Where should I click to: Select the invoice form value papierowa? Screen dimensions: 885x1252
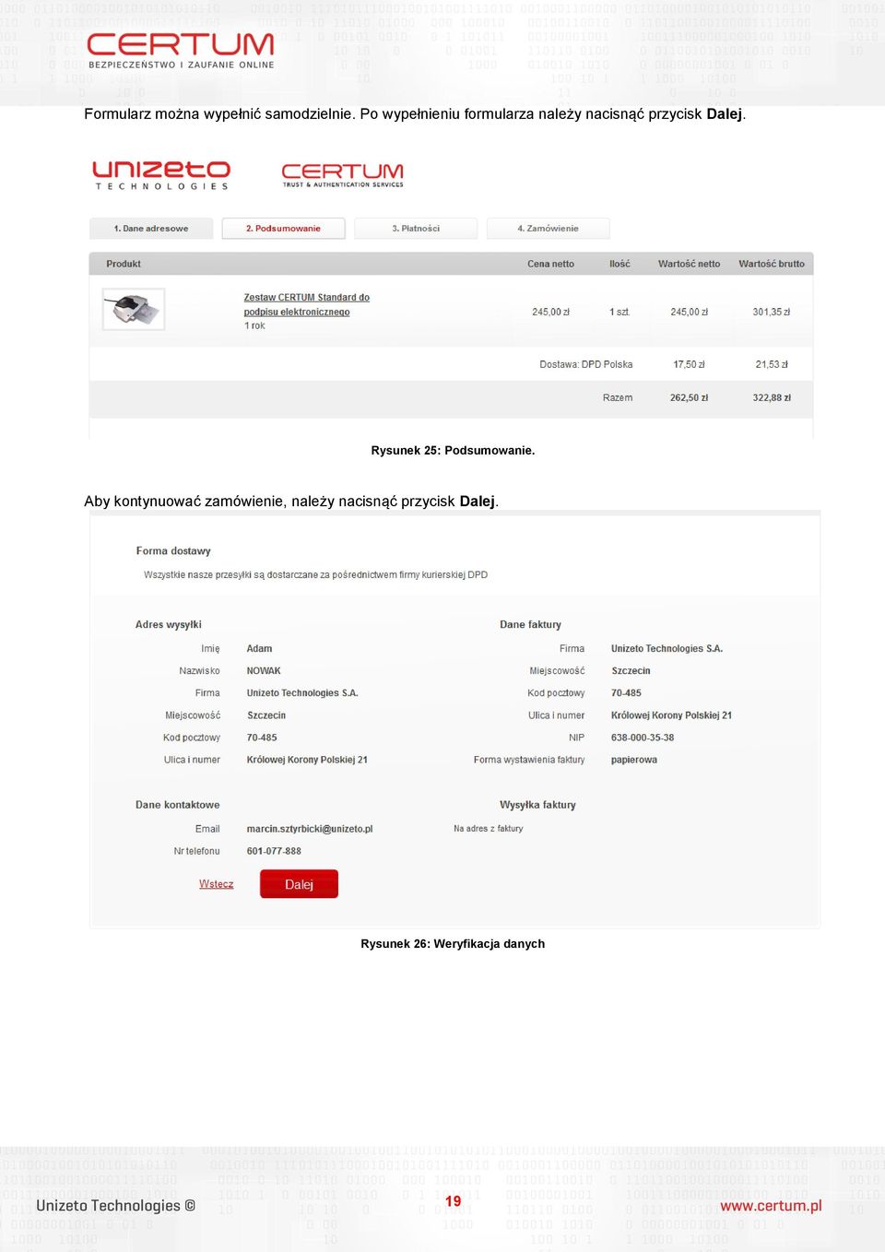pos(634,761)
